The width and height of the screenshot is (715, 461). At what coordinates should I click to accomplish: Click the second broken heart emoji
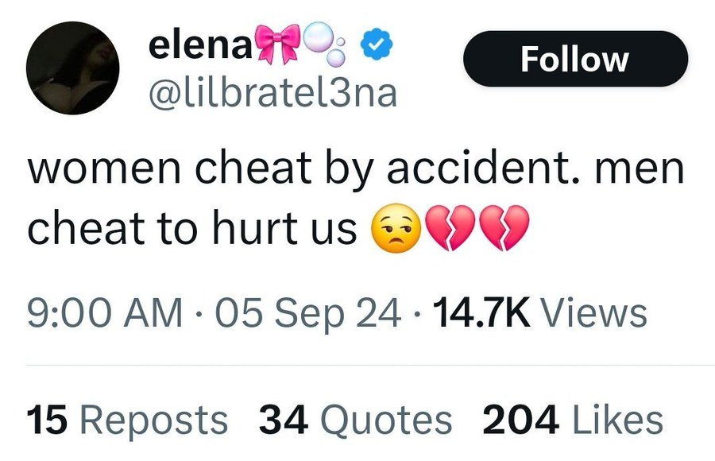click(504, 230)
